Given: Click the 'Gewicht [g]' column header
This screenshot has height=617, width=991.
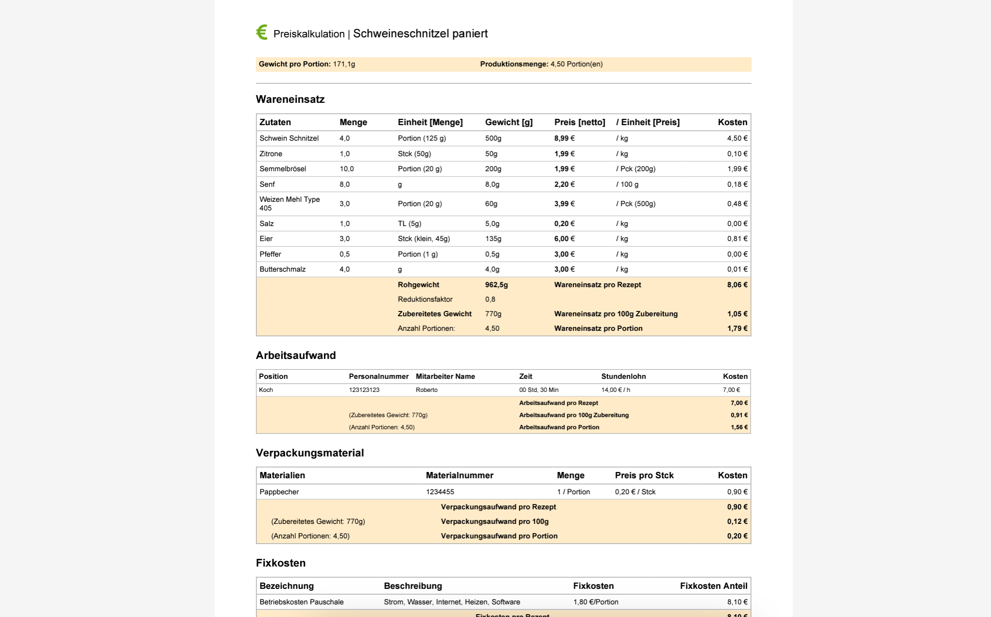Looking at the screenshot, I should [x=509, y=122].
